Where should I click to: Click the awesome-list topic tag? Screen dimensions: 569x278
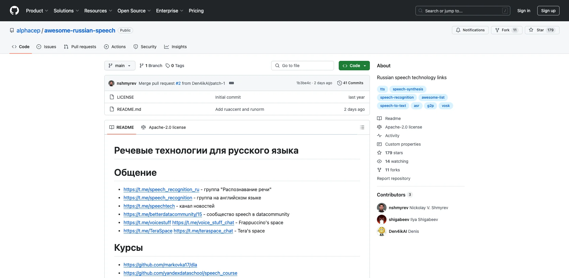(433, 97)
